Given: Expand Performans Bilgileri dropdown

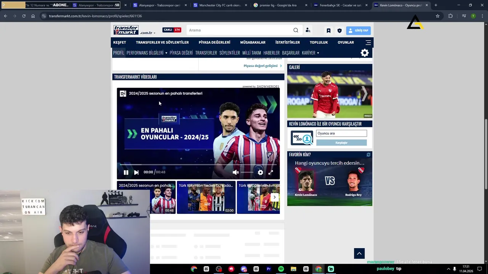Looking at the screenshot, I should click(x=147, y=53).
